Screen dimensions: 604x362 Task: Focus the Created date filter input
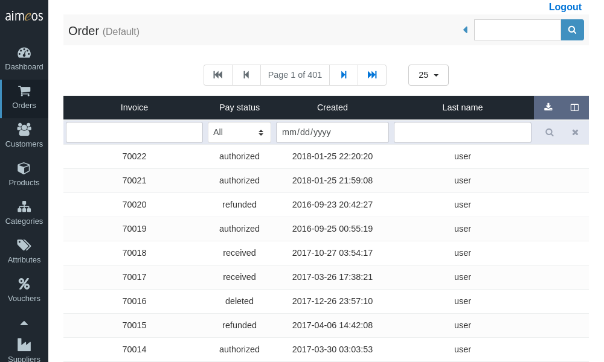(332, 132)
